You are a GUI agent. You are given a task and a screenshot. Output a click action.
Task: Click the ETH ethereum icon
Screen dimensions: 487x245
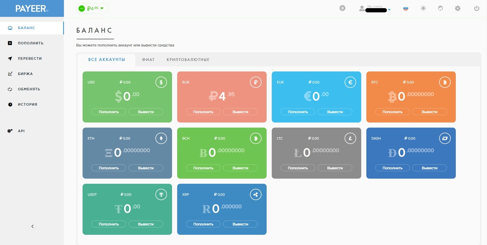point(161,138)
